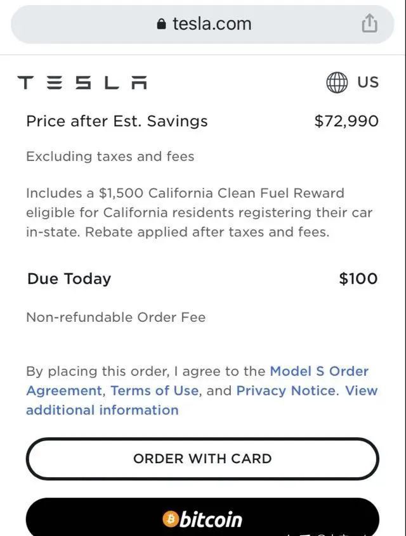Click the Excluding taxes and fees note
This screenshot has width=406, height=536.
tap(110, 156)
